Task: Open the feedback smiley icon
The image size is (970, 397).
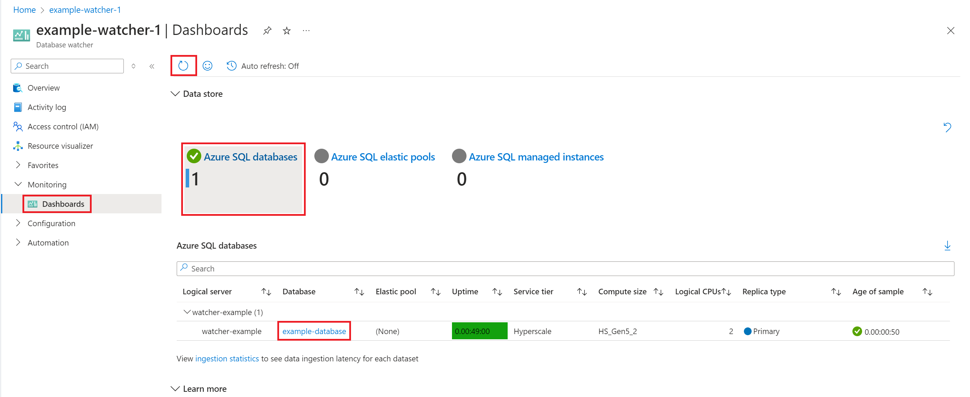Action: (207, 66)
